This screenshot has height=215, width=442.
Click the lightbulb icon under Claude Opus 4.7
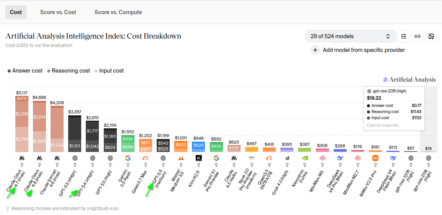(22, 165)
